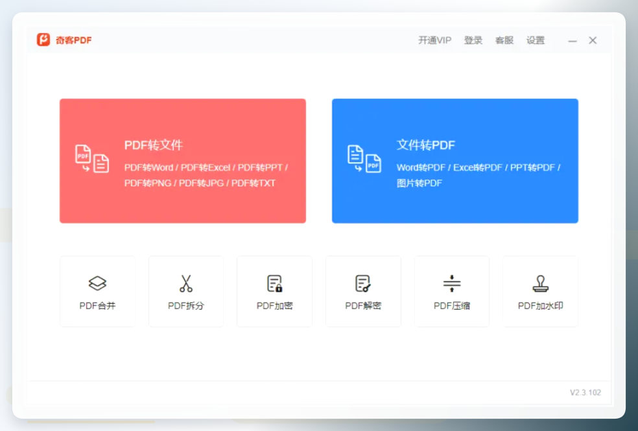The height and width of the screenshot is (431, 638).
Task: Click the 奇客PDF logo icon
Action: point(43,40)
